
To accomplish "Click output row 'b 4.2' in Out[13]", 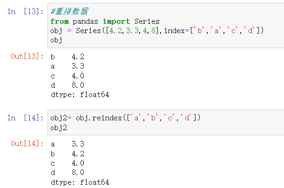I will click(68, 57).
